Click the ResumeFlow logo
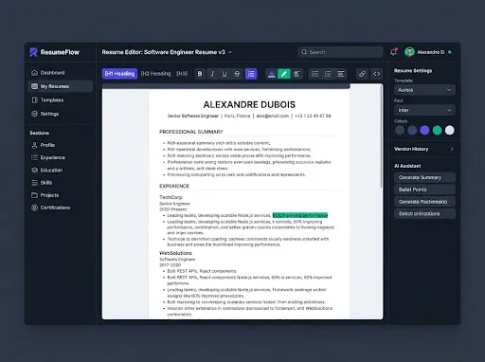The width and height of the screenshot is (485, 362). (55, 52)
